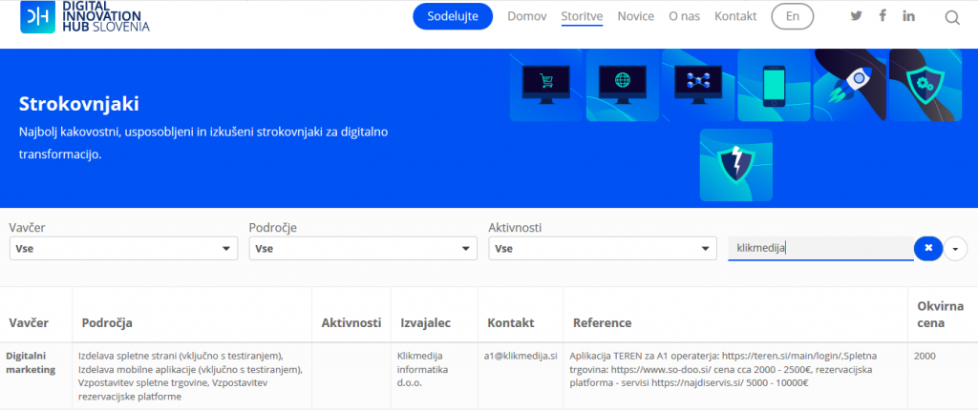Image resolution: width=978 pixels, height=410 pixels.
Task: Open the small arrow next to search
Action: pyautogui.click(x=956, y=249)
